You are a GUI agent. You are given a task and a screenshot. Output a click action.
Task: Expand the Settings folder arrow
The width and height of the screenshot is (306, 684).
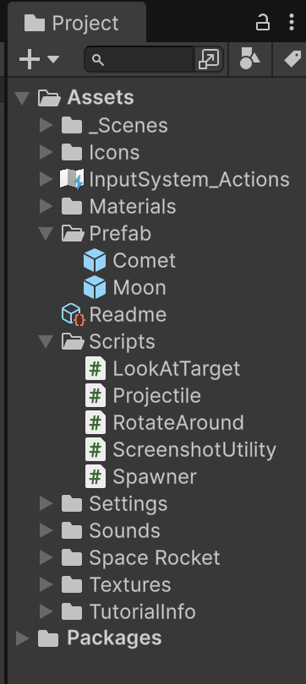[x=46, y=504]
